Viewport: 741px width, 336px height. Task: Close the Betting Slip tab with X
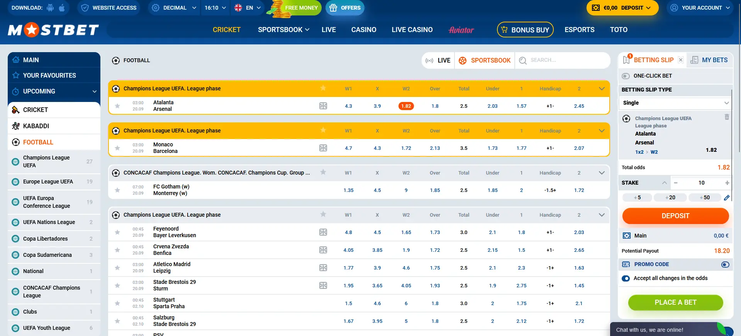coord(681,60)
